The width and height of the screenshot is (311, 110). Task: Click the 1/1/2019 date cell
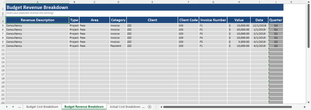[x=259, y=29]
